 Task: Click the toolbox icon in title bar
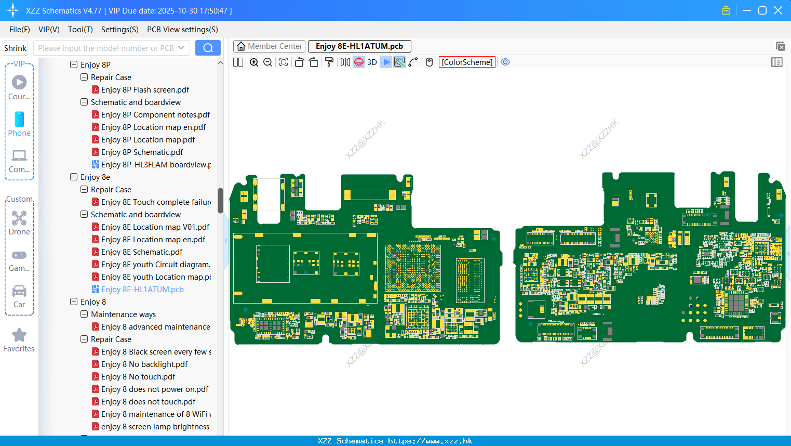click(x=726, y=10)
